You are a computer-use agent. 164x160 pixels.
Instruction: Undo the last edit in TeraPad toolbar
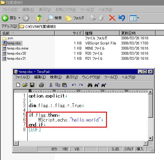coord(74,85)
